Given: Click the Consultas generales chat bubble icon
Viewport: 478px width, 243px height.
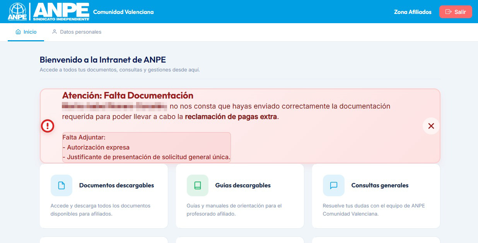Looking at the screenshot, I should coord(334,185).
